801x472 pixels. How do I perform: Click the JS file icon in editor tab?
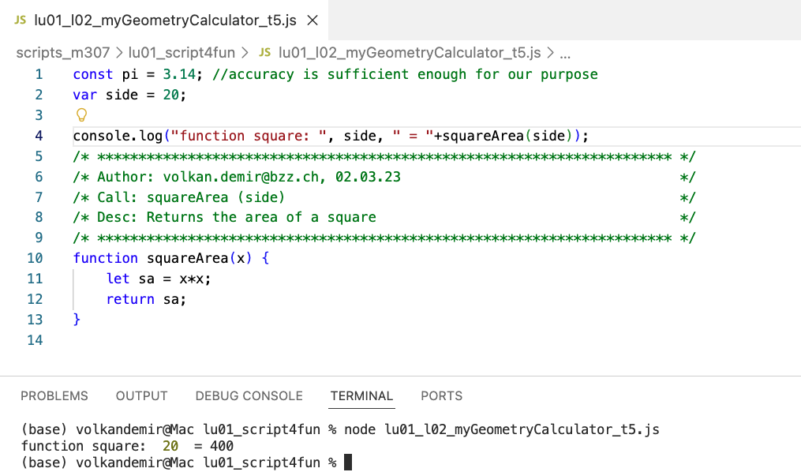coord(21,20)
